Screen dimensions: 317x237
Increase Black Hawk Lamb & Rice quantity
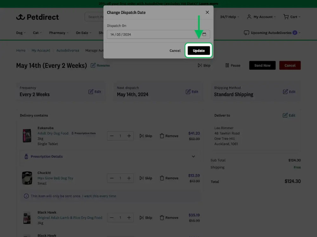tap(129, 218)
